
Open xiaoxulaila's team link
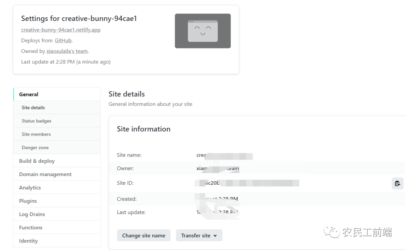(67, 51)
